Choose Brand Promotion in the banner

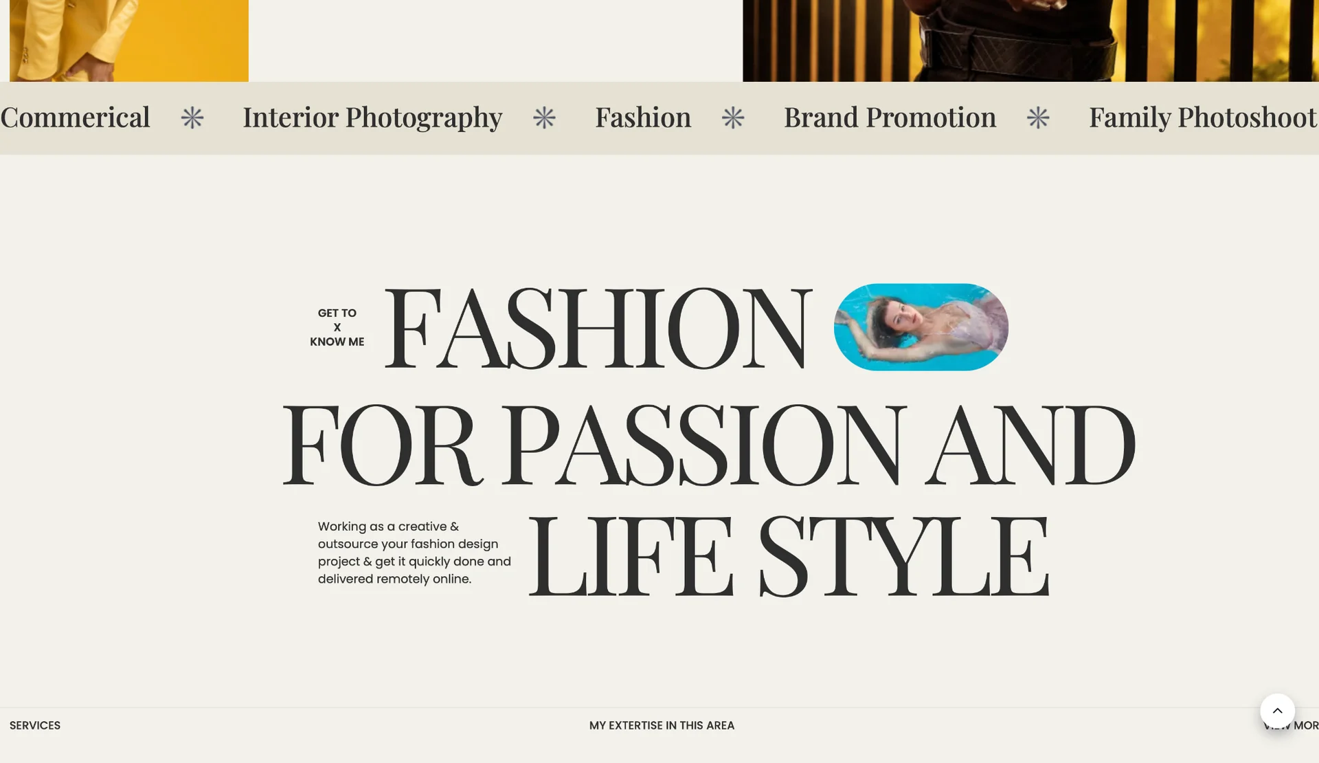click(890, 118)
